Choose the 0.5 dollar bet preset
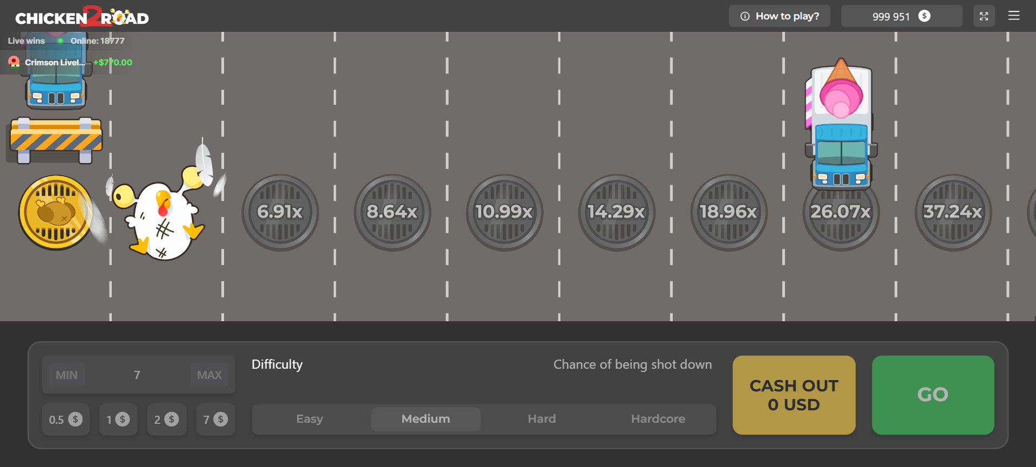The height and width of the screenshot is (467, 1036). pyautogui.click(x=65, y=419)
